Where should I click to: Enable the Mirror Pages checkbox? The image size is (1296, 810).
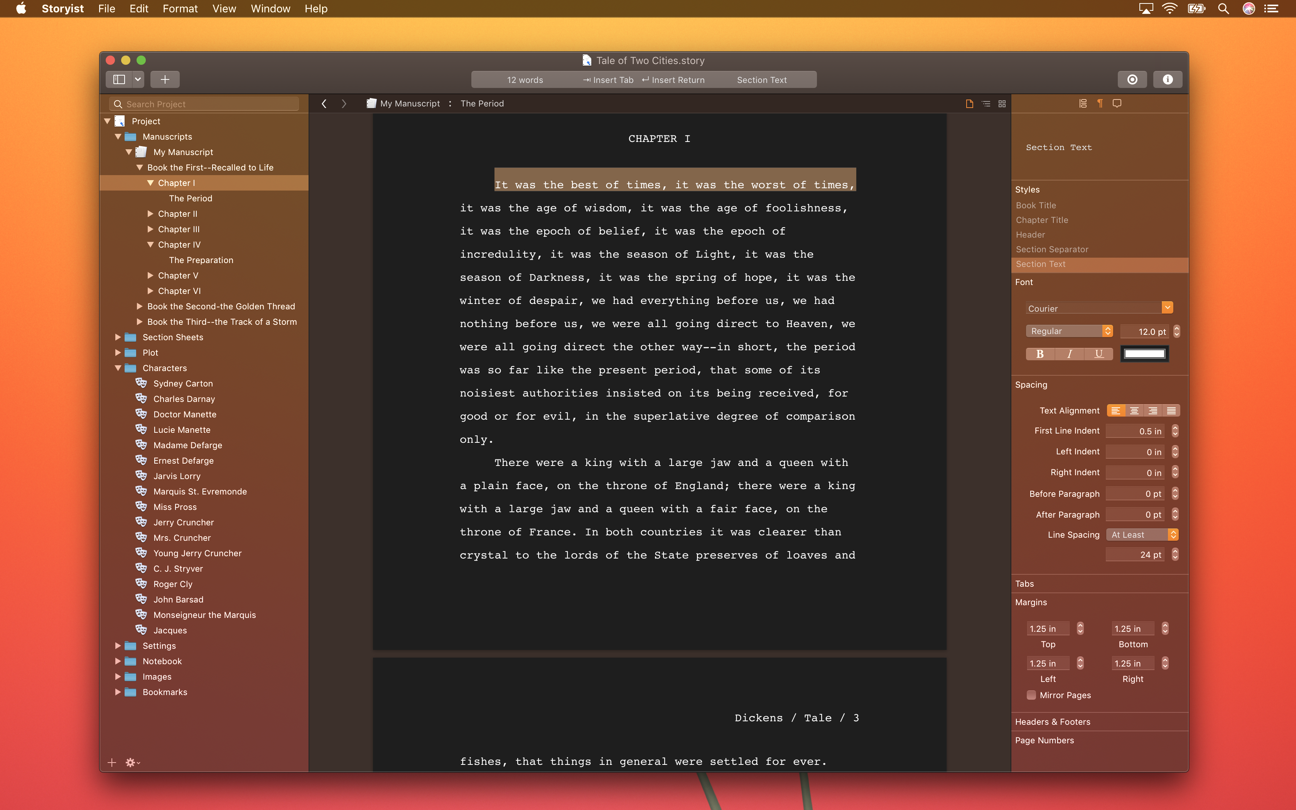[1031, 695]
